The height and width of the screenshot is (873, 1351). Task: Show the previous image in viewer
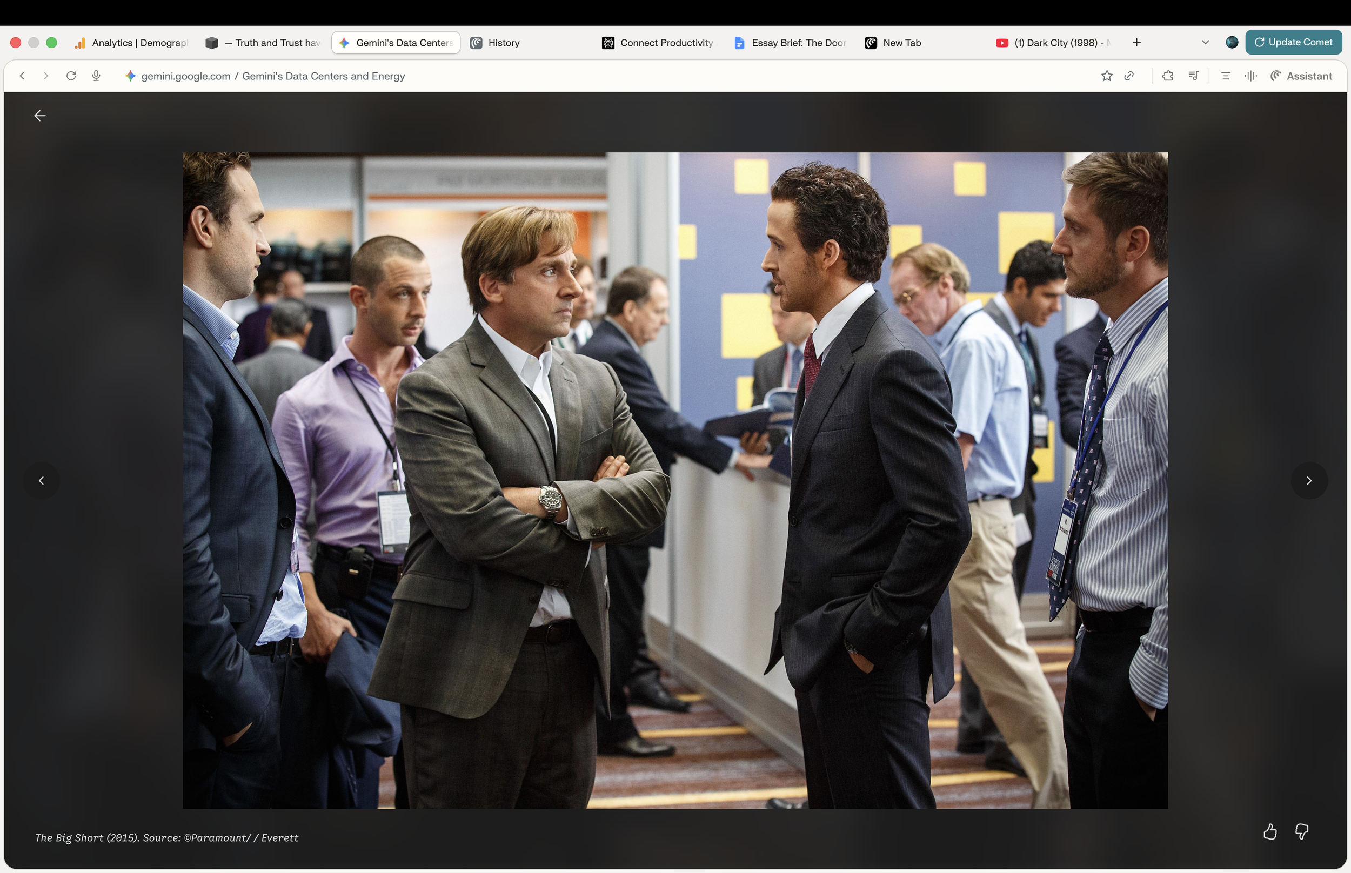41,481
